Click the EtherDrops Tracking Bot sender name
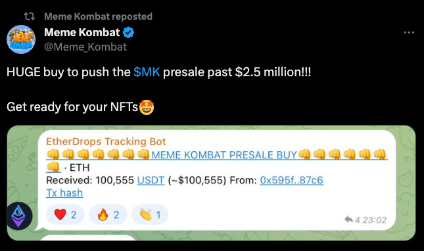 (x=106, y=141)
